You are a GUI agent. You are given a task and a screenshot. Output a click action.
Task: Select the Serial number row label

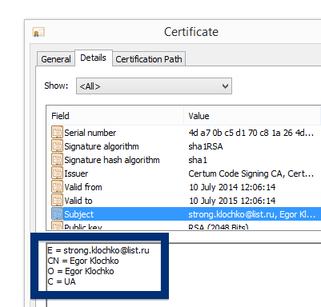point(90,133)
